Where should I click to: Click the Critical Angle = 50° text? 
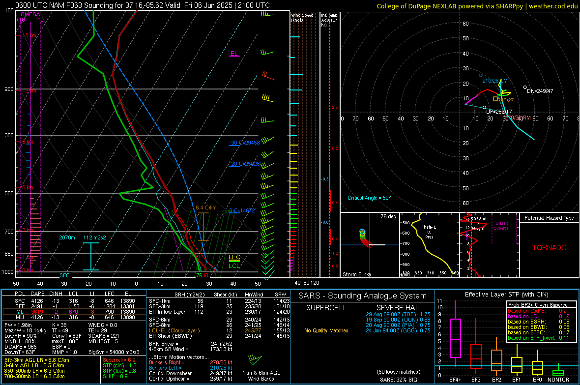click(369, 198)
